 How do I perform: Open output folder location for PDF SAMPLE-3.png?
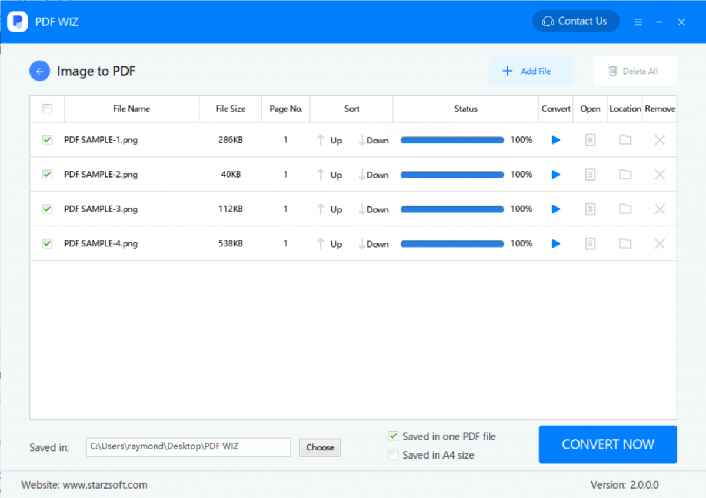tap(625, 209)
